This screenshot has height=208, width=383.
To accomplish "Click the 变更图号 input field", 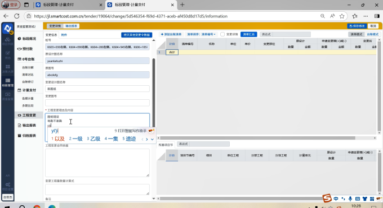I will (97, 103).
